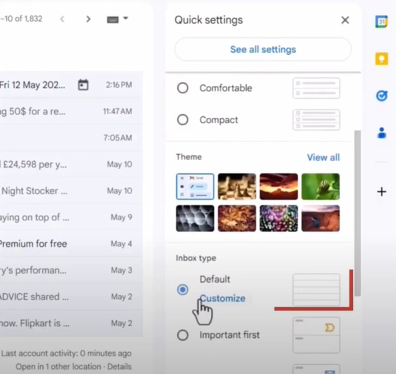
Task: Go to the previous page of emails
Action: (x=62, y=19)
